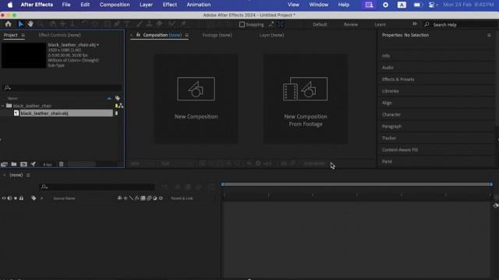Select the Hand tool
This screenshot has height=280, width=499.
pyautogui.click(x=30, y=24)
